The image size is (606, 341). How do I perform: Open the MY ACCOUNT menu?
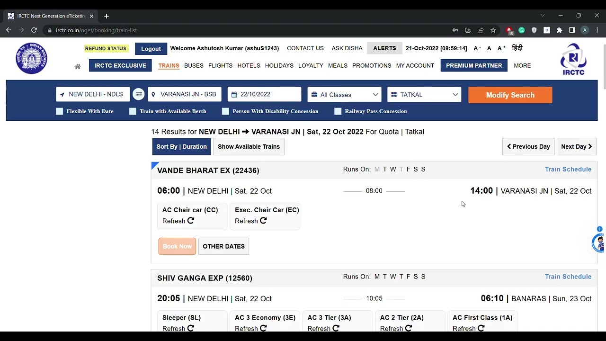point(415,65)
